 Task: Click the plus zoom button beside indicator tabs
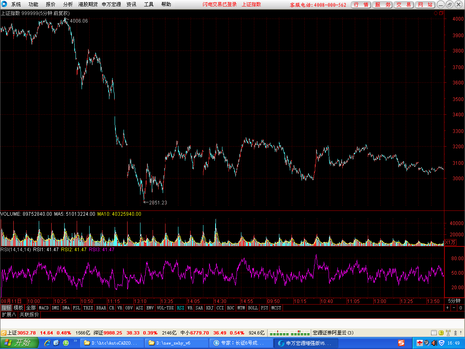pyautogui.click(x=448, y=308)
